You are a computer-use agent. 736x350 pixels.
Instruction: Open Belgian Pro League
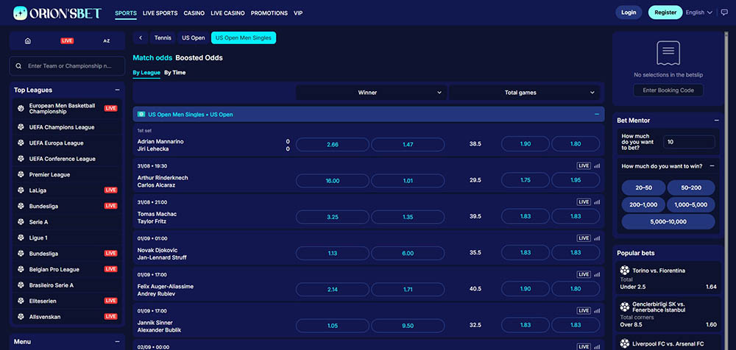click(67, 269)
